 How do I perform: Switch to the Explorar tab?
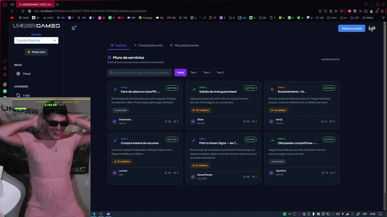point(119,46)
